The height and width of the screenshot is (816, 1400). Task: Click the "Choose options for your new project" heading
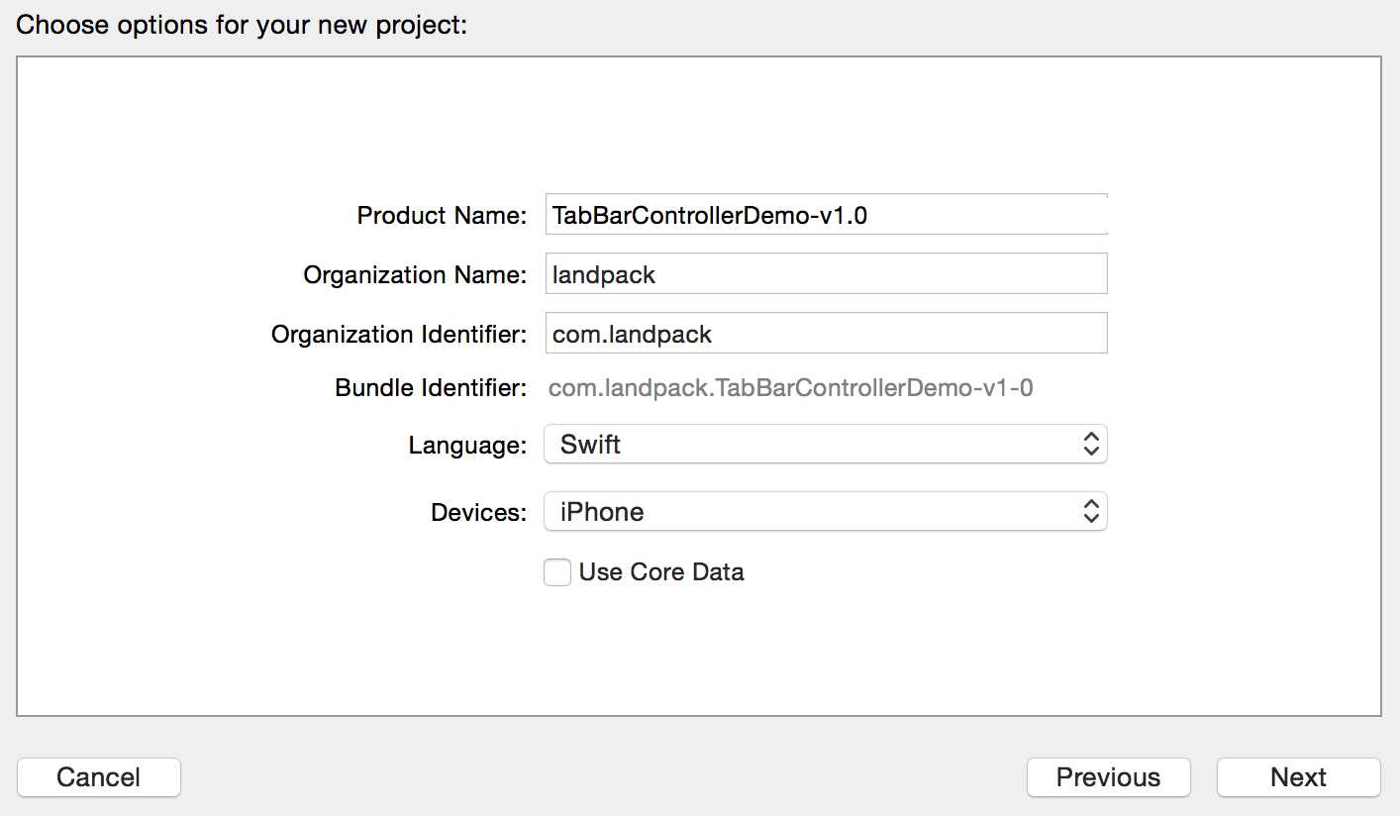241,25
